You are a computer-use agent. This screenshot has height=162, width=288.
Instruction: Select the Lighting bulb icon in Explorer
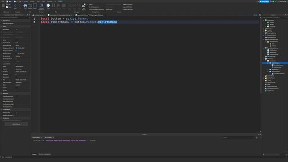(x=266, y=31)
